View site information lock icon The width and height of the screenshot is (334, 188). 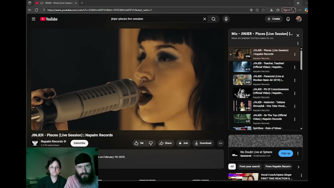point(44,10)
